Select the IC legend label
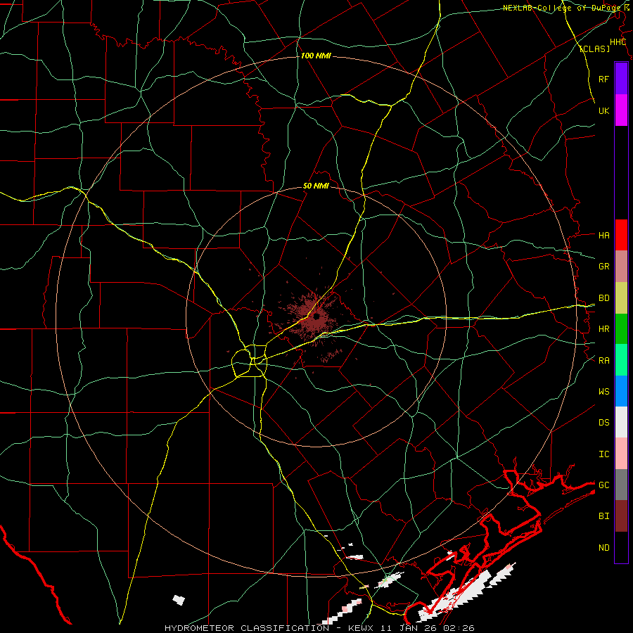Screen dimensions: 633x633 tap(603, 454)
